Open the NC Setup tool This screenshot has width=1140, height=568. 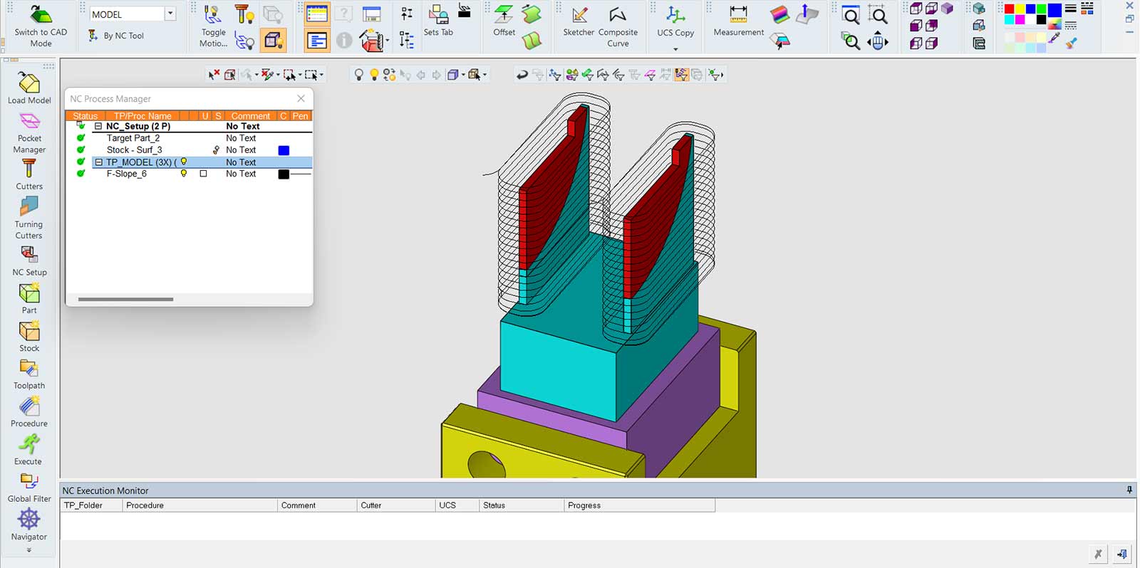[x=29, y=261]
